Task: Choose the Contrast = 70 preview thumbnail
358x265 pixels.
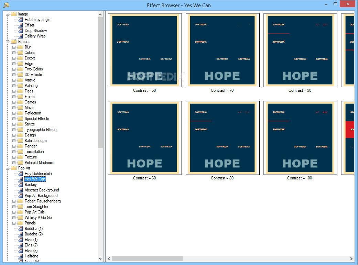Action: pyautogui.click(x=223, y=50)
